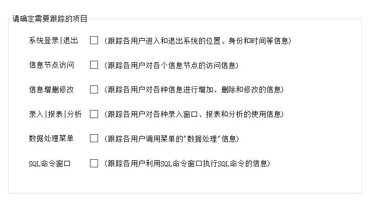Viewport: 368px width, 201px height.
Task: Click the 增加、删除和修改 description text
Action: coord(194,89)
